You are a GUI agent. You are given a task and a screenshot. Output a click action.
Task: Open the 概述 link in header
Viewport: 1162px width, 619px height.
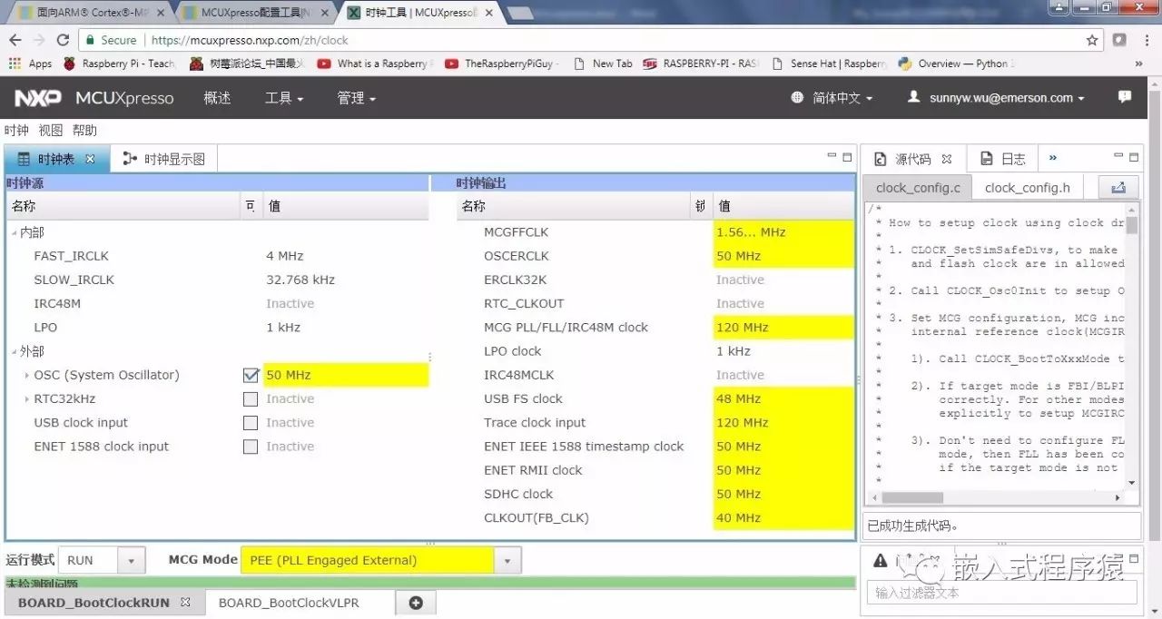click(x=217, y=97)
